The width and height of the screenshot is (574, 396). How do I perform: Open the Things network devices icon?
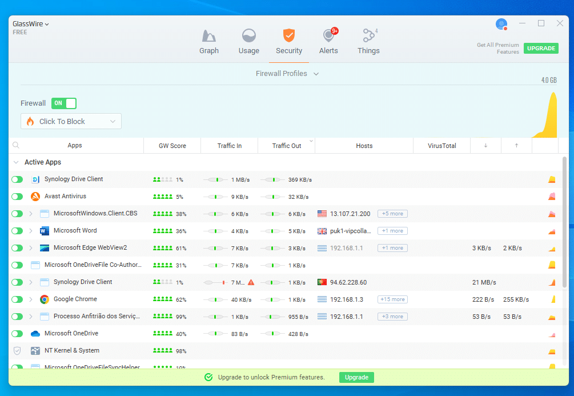(368, 37)
